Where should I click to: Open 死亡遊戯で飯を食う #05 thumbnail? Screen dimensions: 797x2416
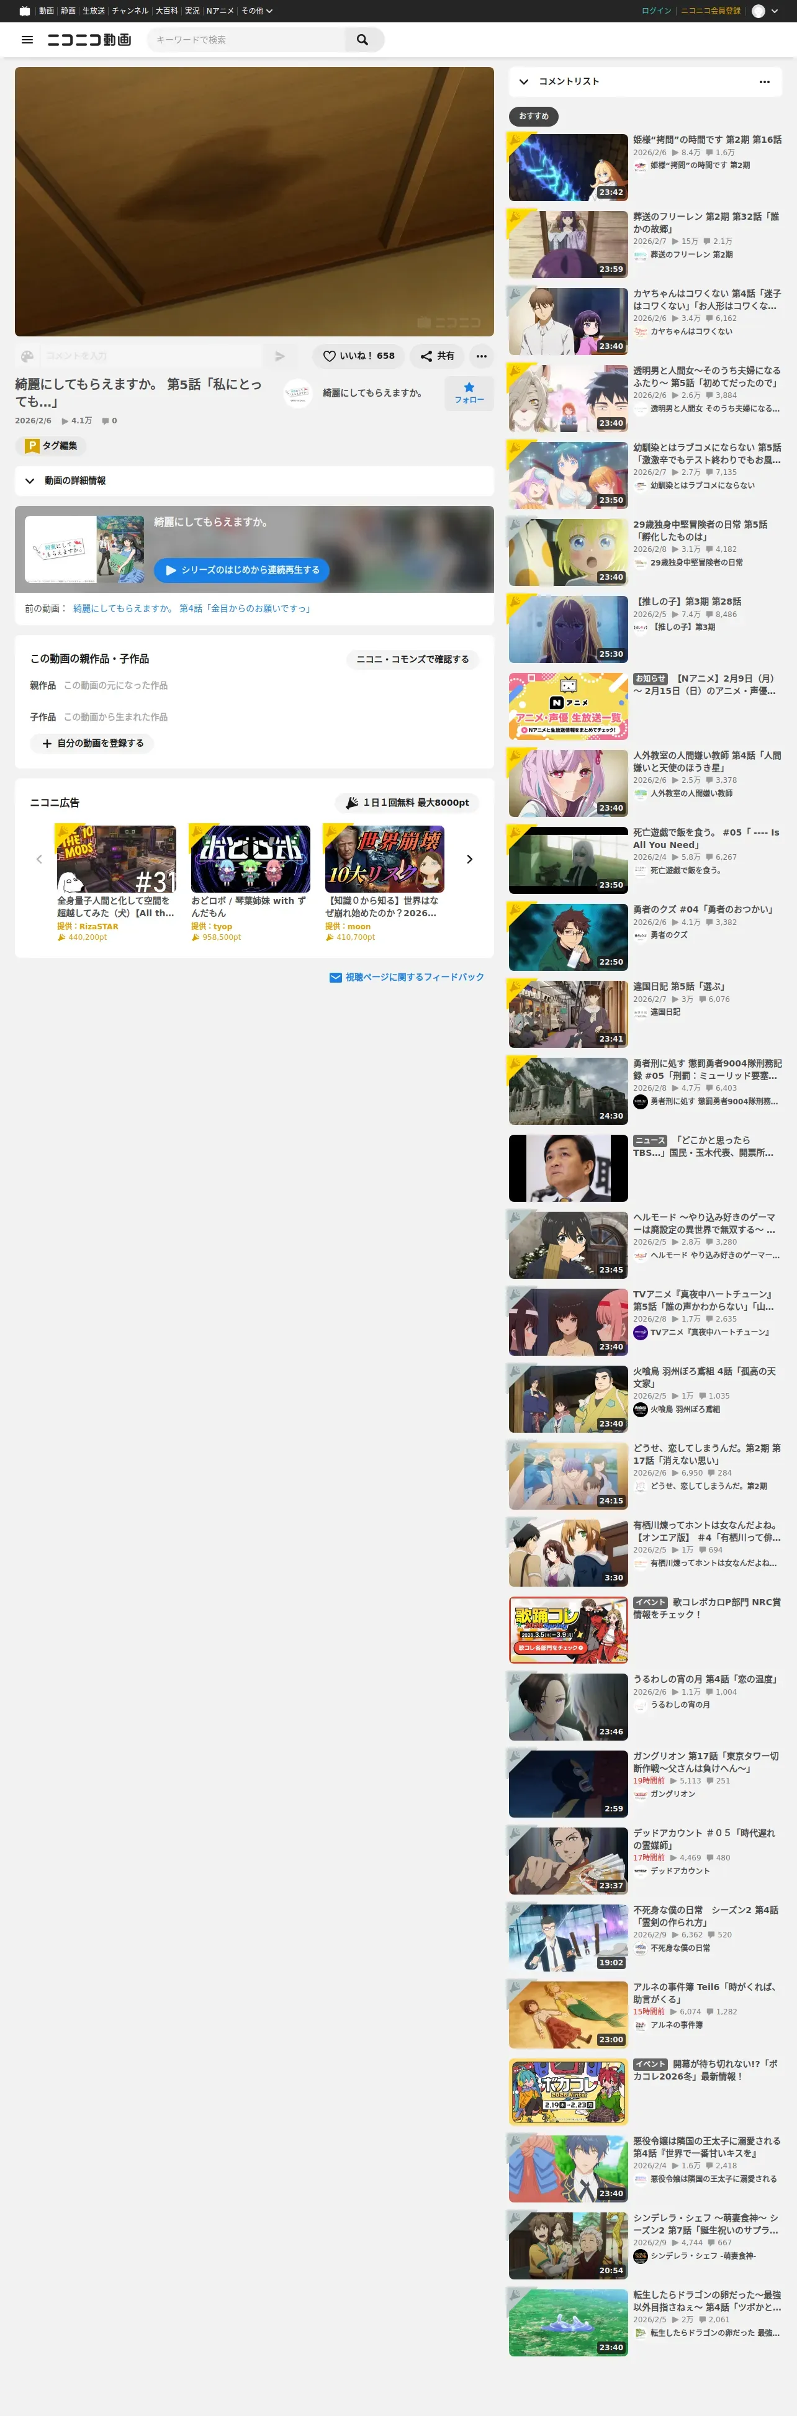(568, 860)
